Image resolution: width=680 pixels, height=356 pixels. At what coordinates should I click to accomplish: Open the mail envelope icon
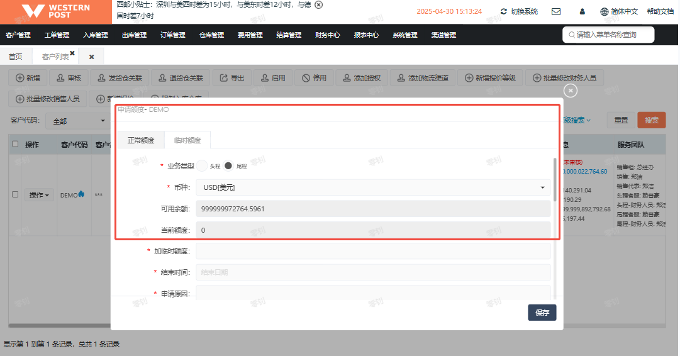556,12
